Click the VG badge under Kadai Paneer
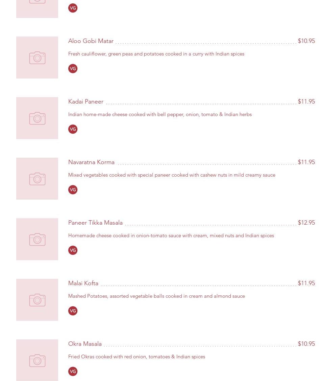The height and width of the screenshot is (381, 326). pos(73,129)
